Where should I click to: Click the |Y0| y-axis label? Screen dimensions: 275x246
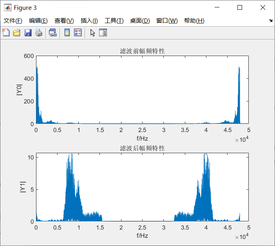[x=19, y=90]
